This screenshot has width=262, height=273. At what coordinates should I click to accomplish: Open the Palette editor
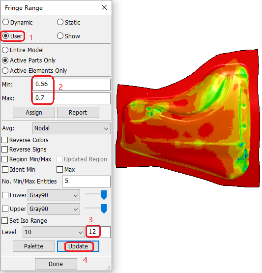34,246
